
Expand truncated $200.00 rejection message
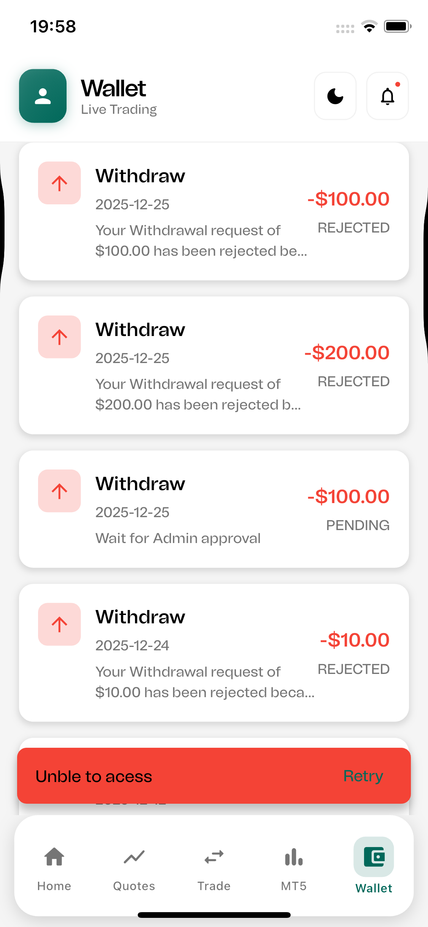point(198,395)
